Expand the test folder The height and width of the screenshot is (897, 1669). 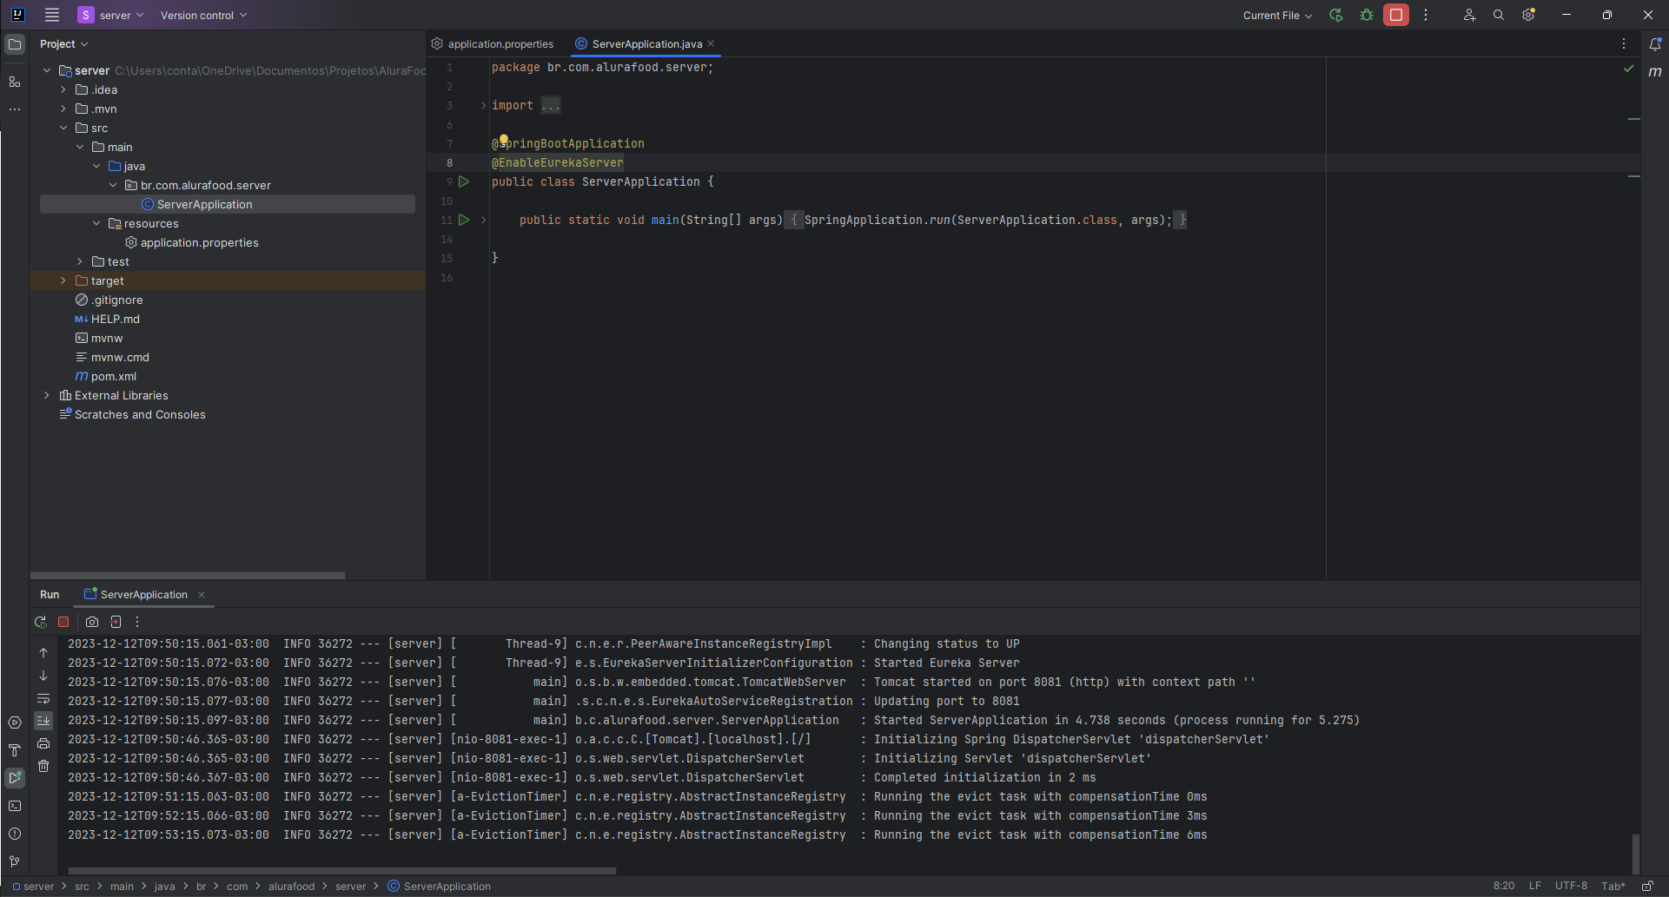[x=80, y=261]
